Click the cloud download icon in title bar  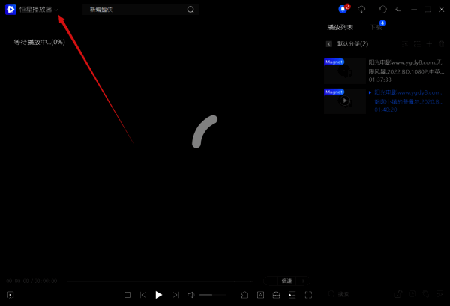[x=362, y=9]
